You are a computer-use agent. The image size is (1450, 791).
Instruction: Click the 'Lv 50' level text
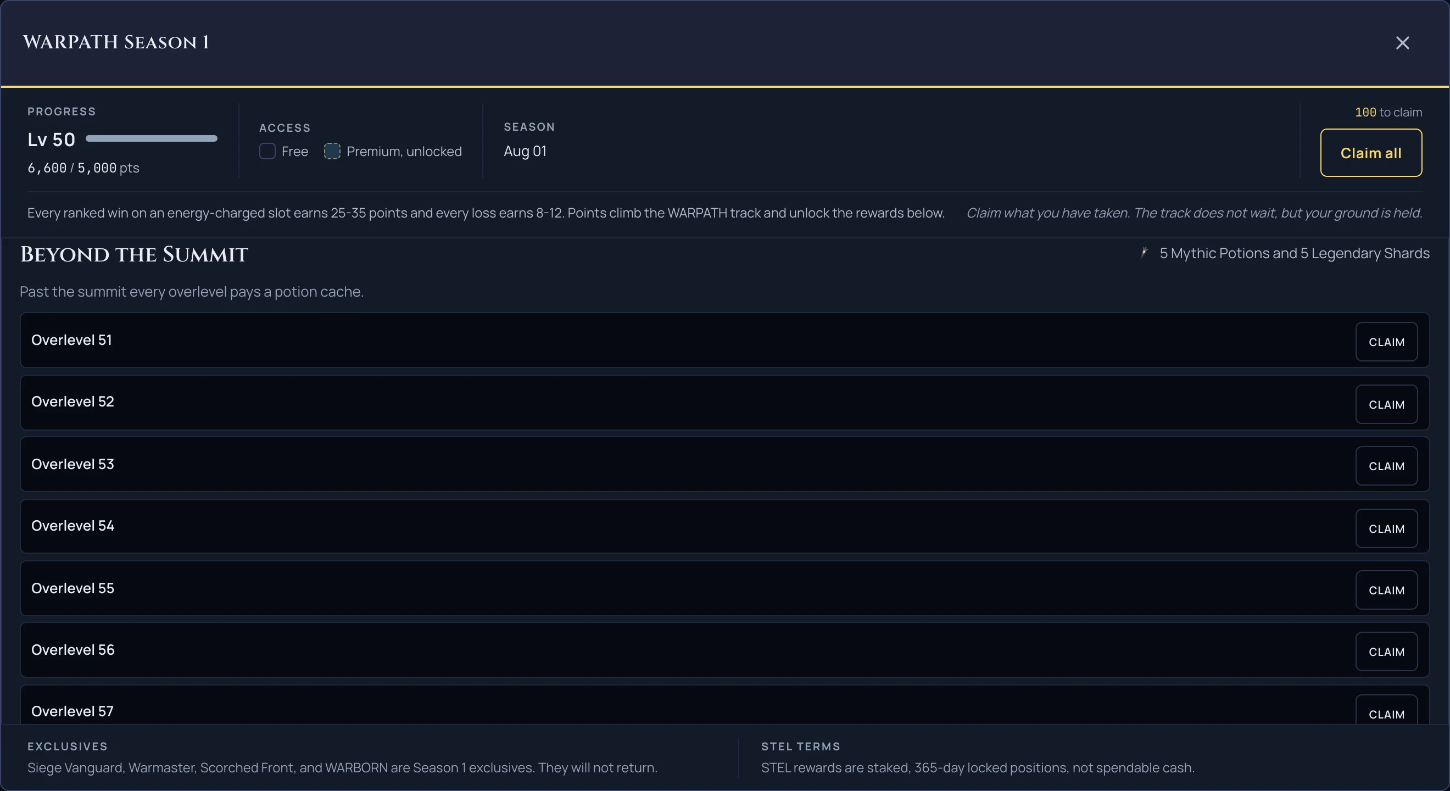(x=51, y=140)
